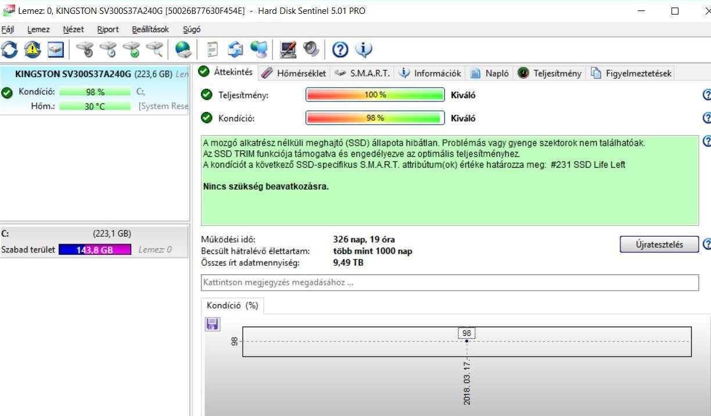
Task: Click Kiváló rating next to Teljesítmény bar
Action: 463,95
